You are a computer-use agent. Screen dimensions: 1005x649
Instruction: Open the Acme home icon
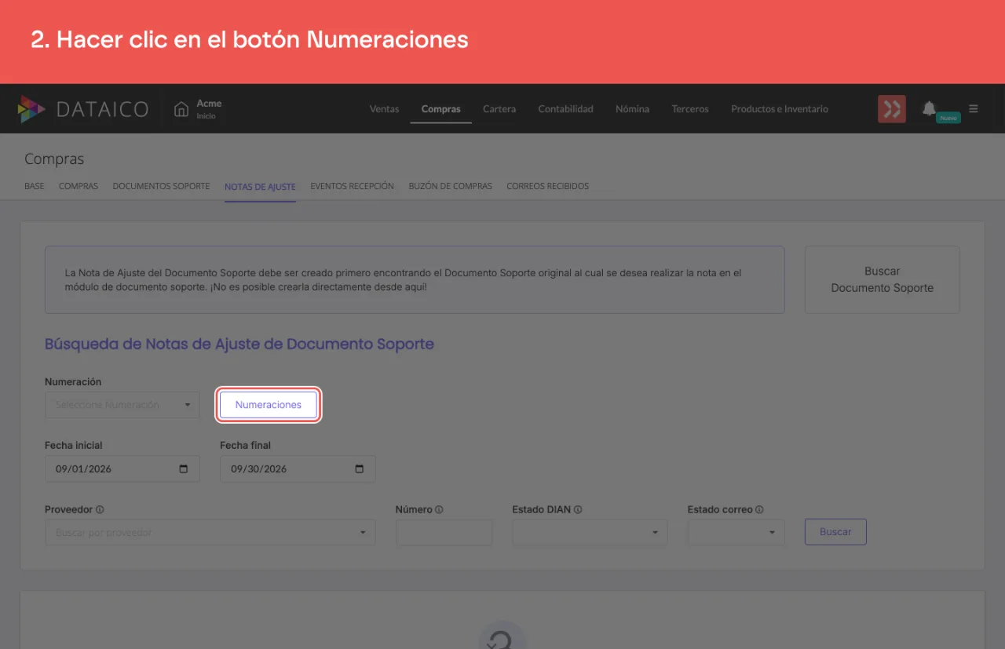tap(181, 109)
